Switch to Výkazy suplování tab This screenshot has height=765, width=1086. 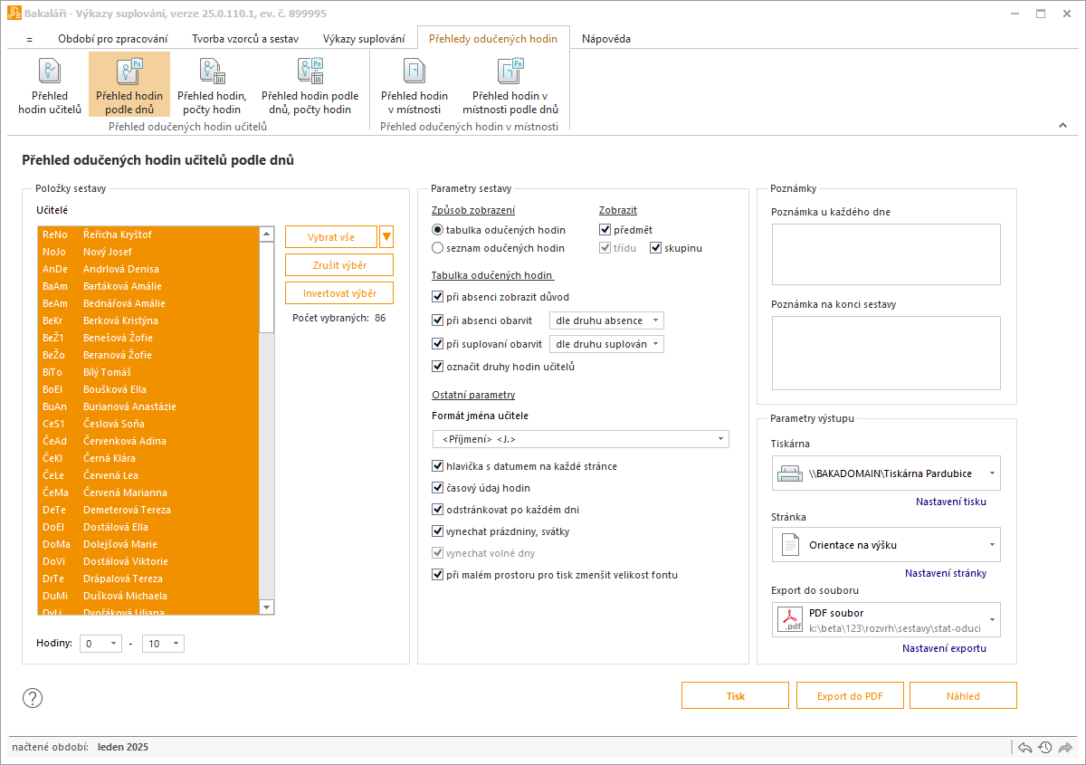coord(364,39)
